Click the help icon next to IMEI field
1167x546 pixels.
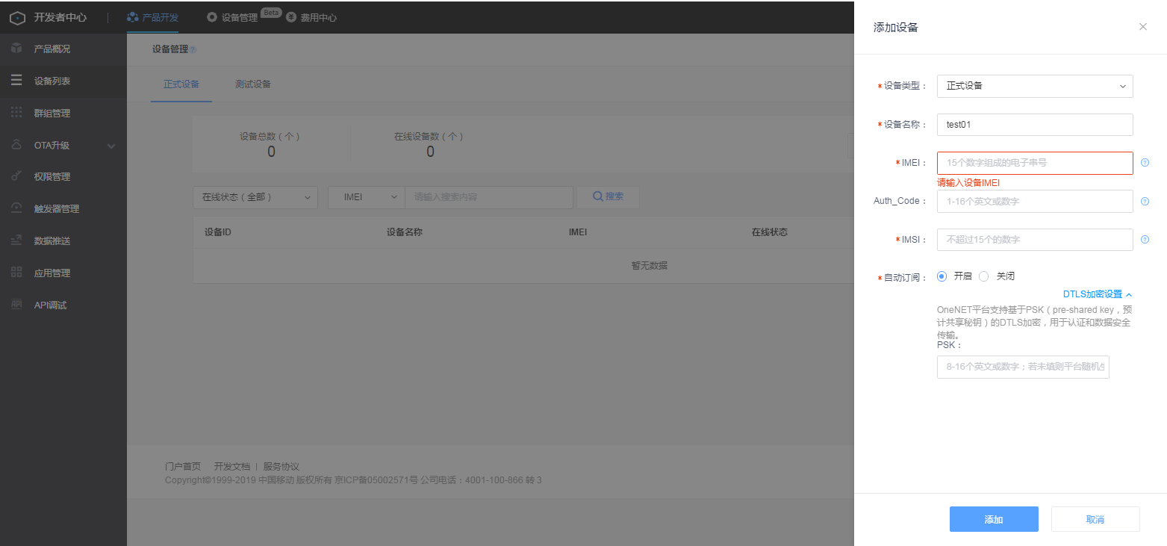tap(1145, 162)
